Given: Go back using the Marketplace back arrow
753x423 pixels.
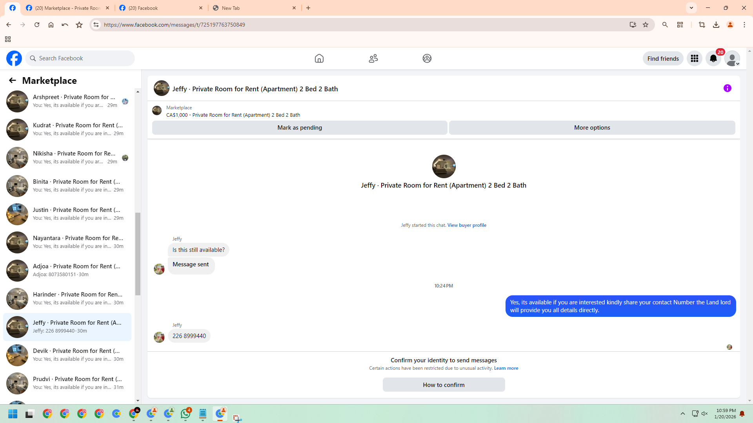Looking at the screenshot, I should coord(13,80).
